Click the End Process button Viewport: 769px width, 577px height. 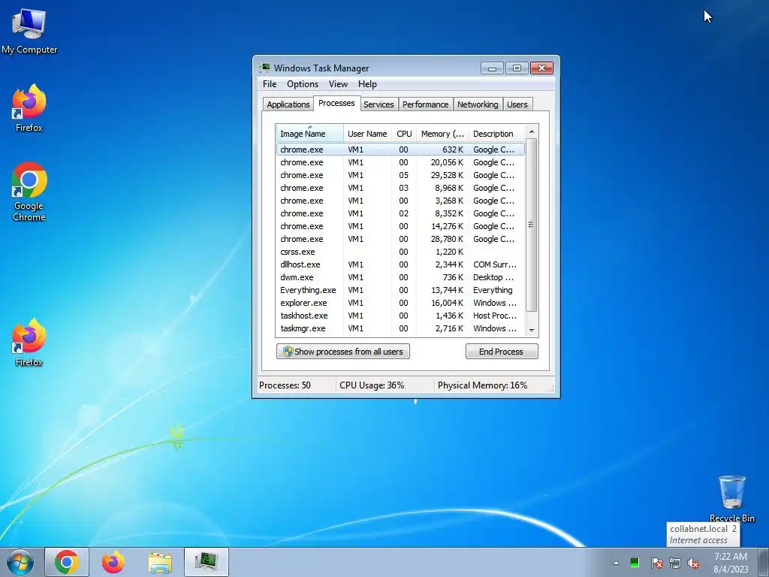coord(501,352)
